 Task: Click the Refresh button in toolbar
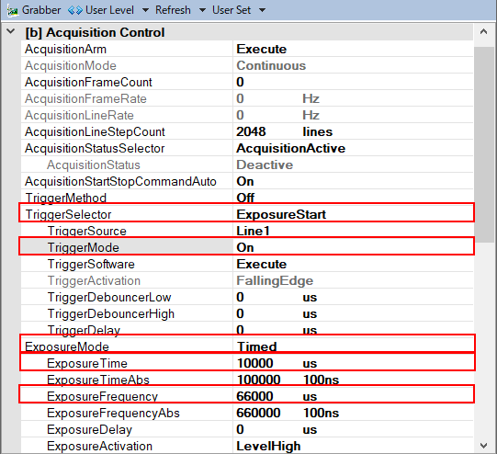point(173,10)
